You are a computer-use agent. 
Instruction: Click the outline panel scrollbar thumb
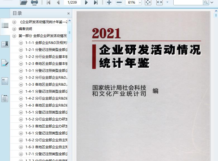(x=70, y=33)
